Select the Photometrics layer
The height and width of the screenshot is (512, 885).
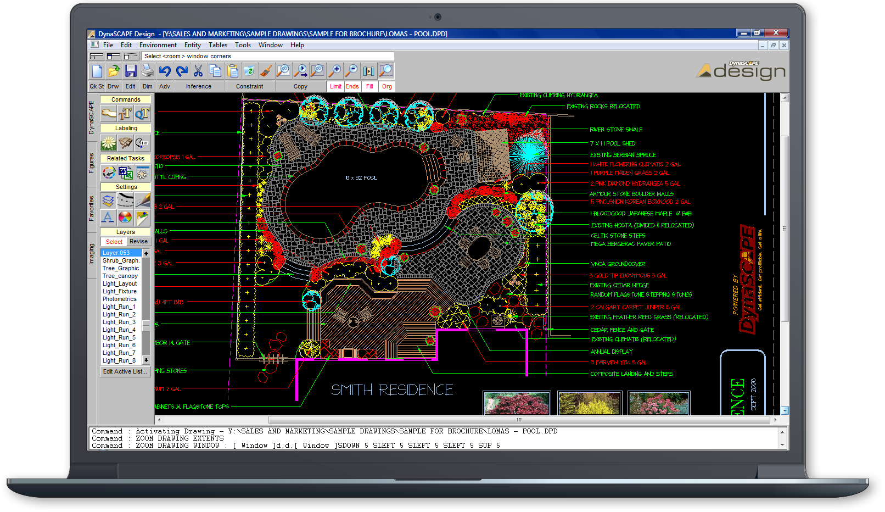tap(121, 299)
